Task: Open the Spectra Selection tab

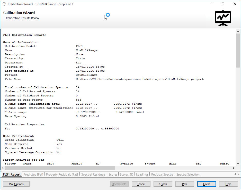Action: (x=188, y=175)
